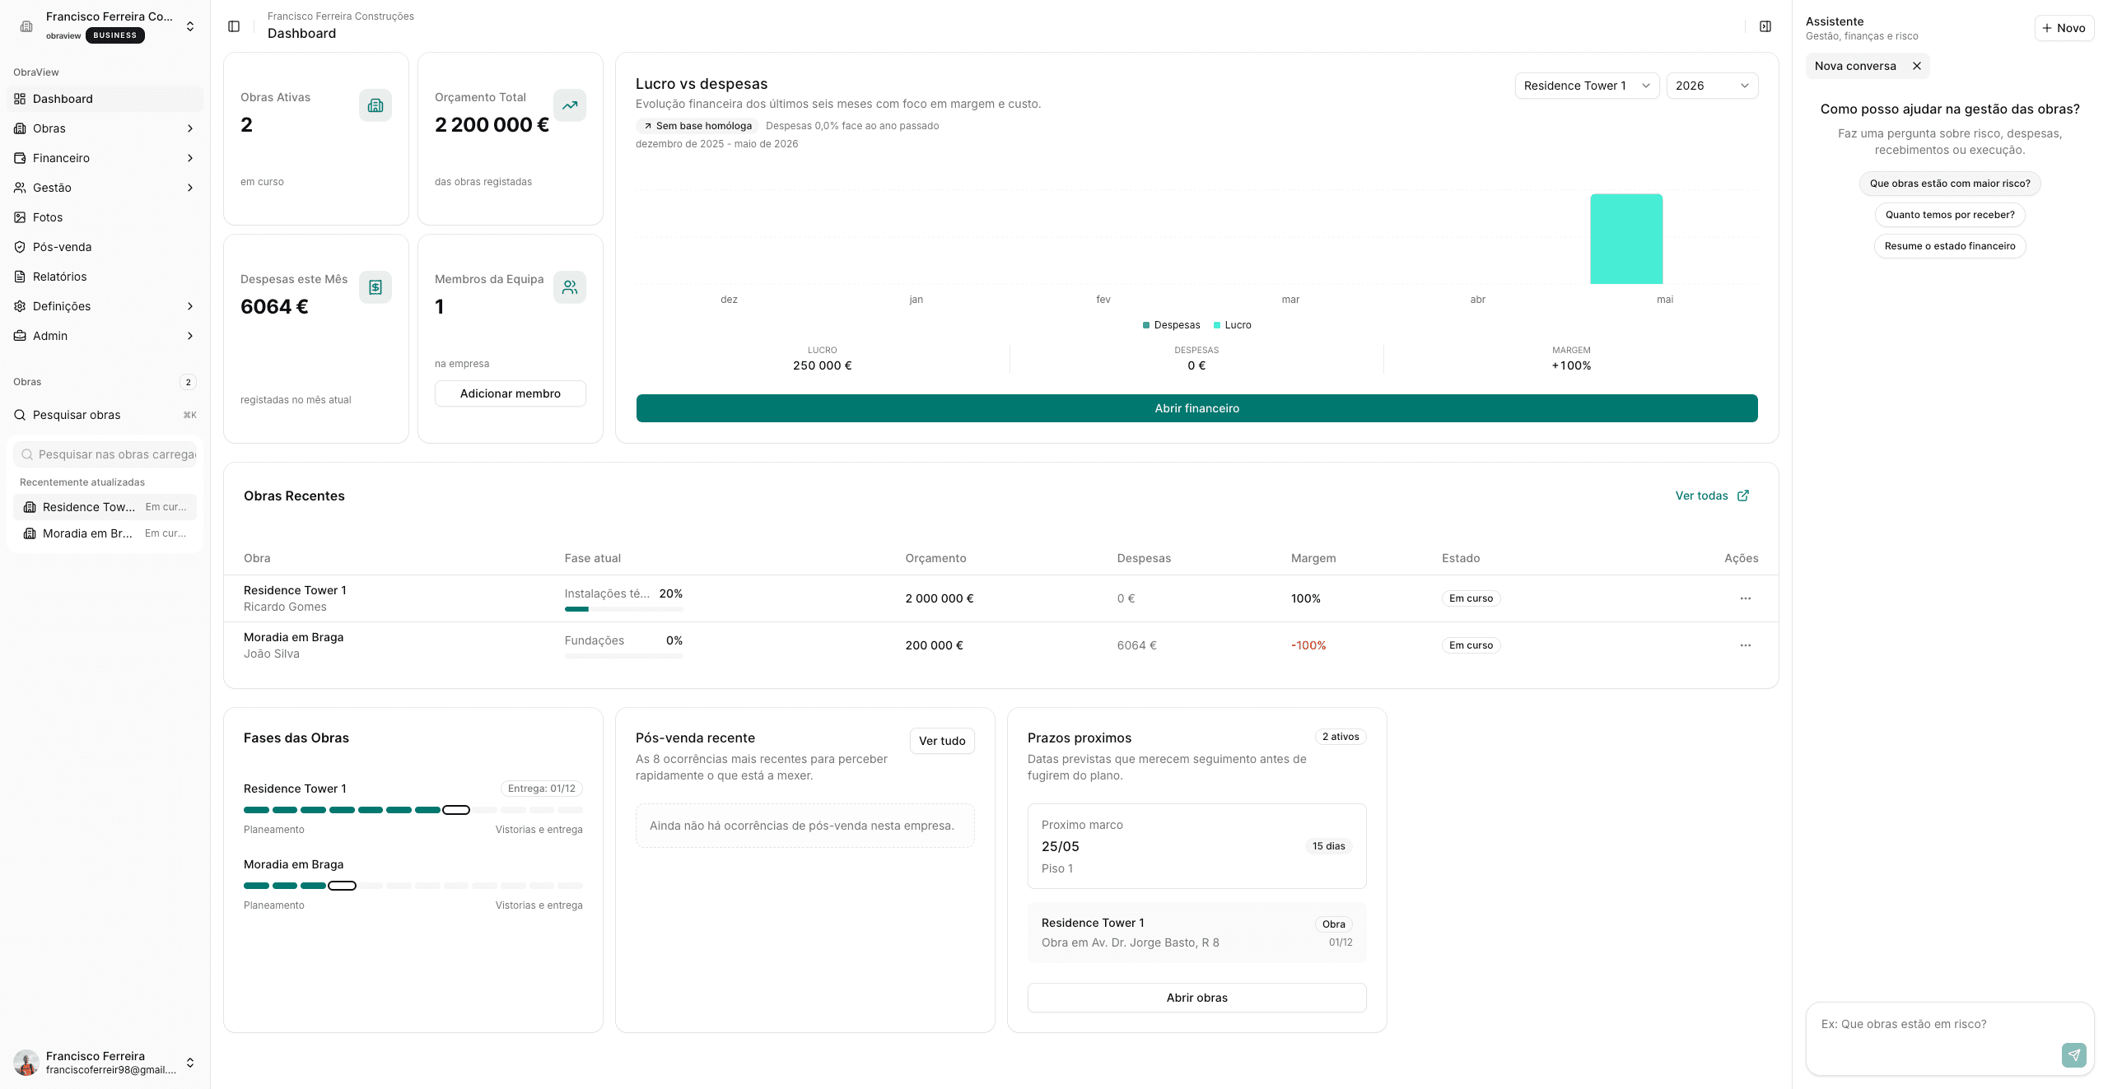Viewport: 2108px width, 1089px height.
Task: Click the search icon beside Pesquisar obras
Action: point(20,415)
